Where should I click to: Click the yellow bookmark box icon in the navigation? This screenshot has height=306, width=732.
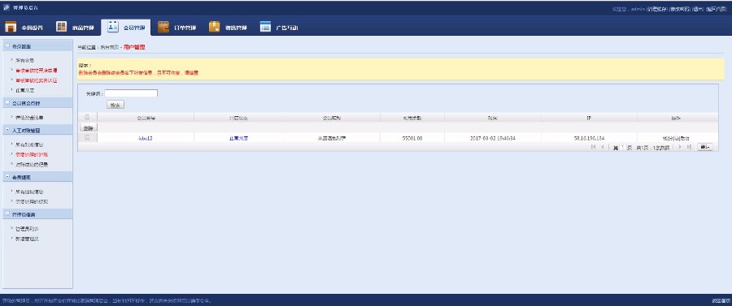point(214,27)
